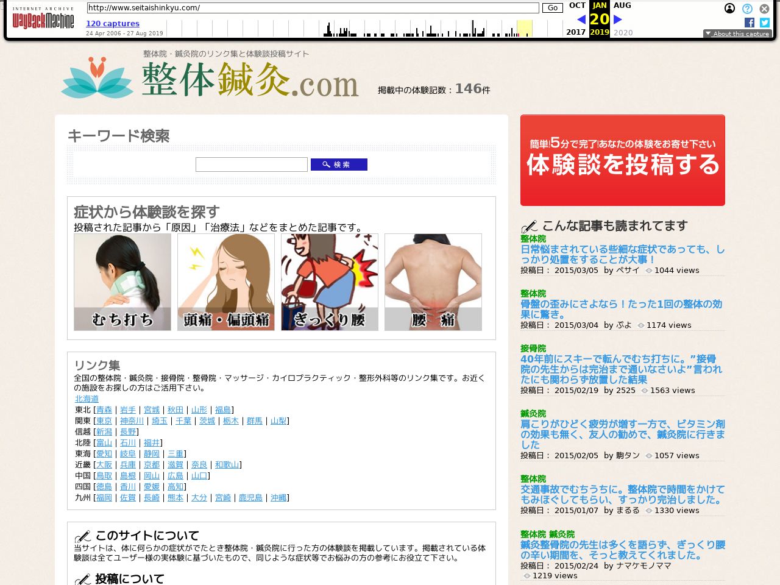Image resolution: width=780 pixels, height=585 pixels.
Task: Open the ぎっくり腰 symptom image
Action: click(x=330, y=282)
